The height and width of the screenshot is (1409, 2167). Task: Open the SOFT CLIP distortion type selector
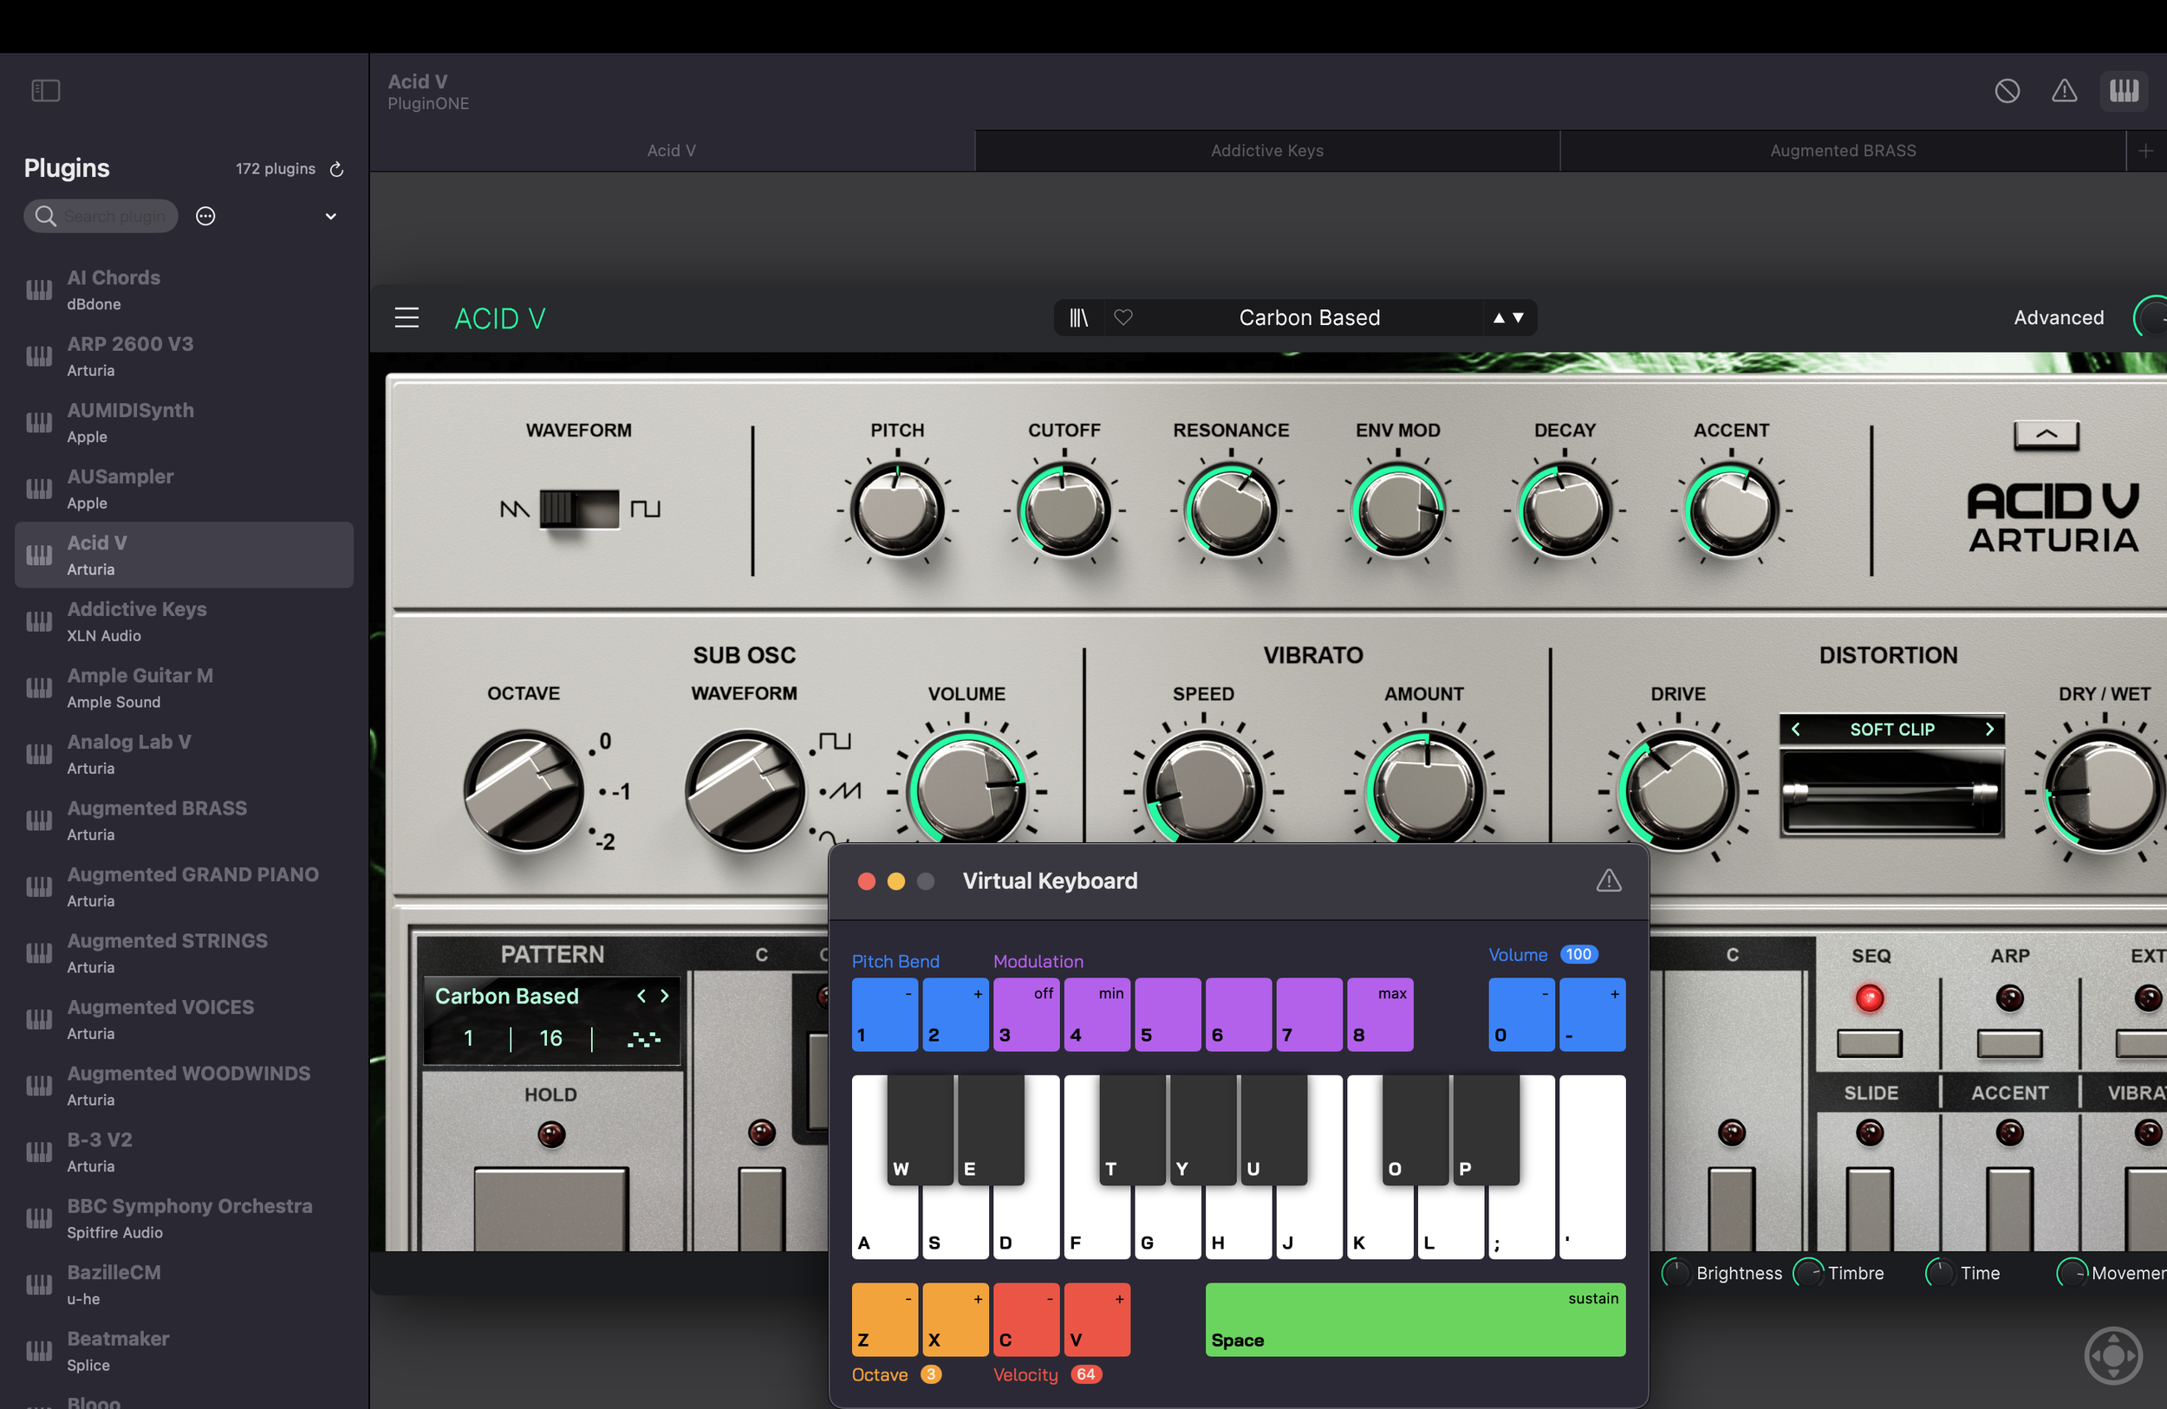coord(1892,729)
